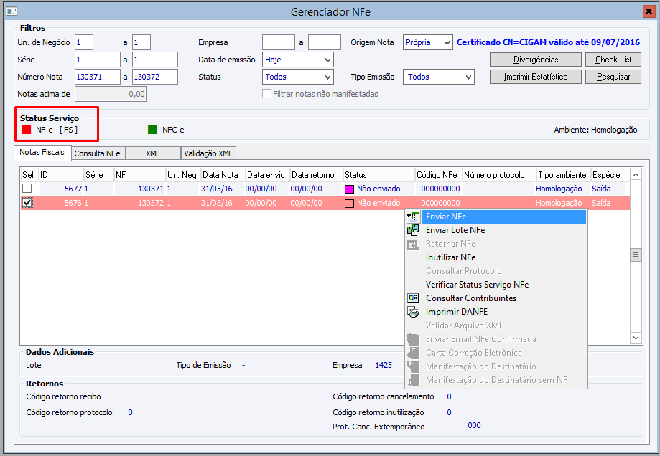Image resolution: width=660 pixels, height=456 pixels.
Task: Click the Check List button
Action: (613, 60)
